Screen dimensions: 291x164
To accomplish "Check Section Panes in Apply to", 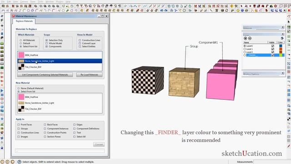I will tap(45, 137).
